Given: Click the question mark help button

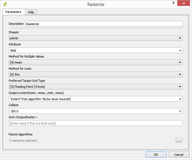Looking at the screenshot, I should click(173, 3).
